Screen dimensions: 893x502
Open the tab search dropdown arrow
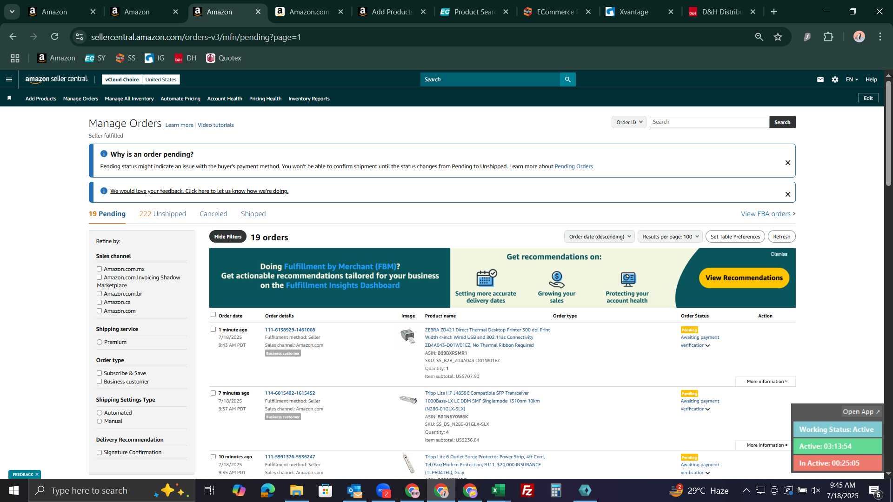(12, 12)
